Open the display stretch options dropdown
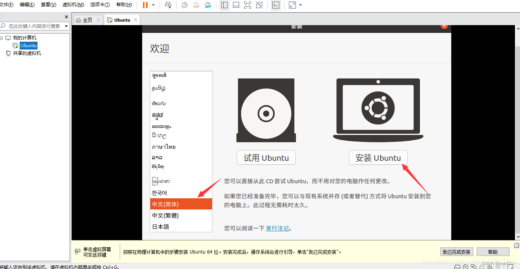Image resolution: width=520 pixels, height=269 pixels. point(301,5)
